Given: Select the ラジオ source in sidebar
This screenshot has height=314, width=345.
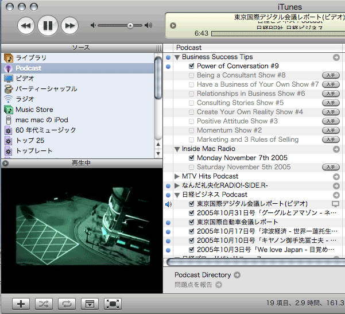Looking at the screenshot, I should [25, 99].
